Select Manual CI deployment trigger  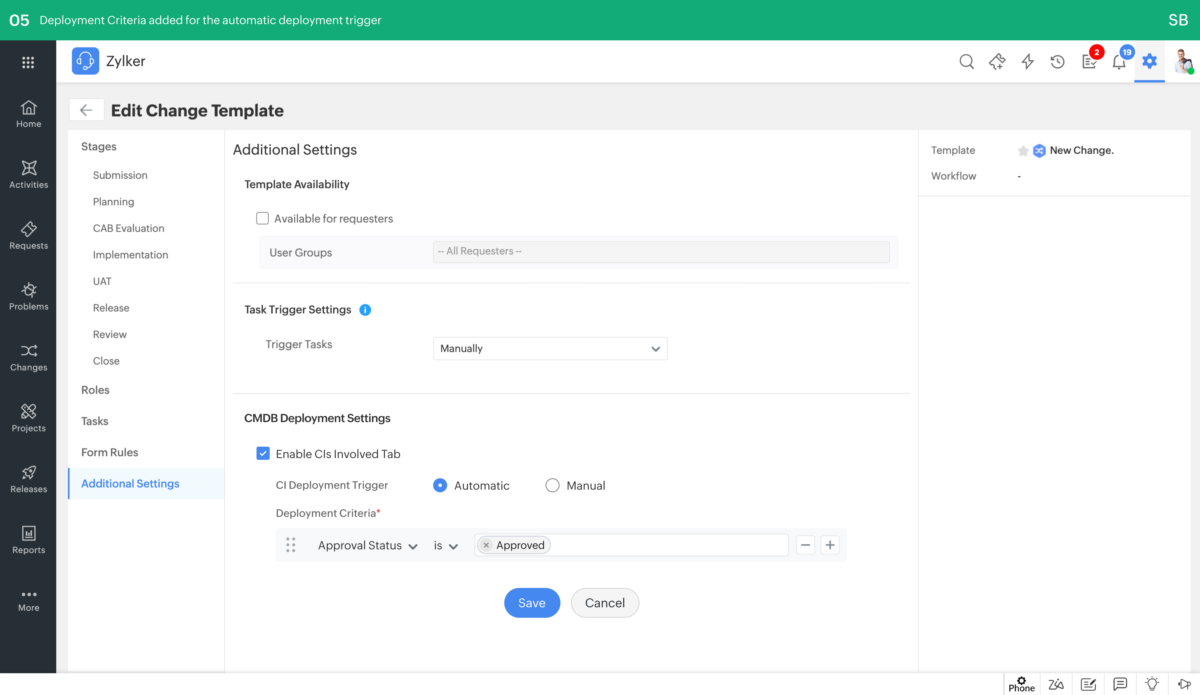pos(552,485)
